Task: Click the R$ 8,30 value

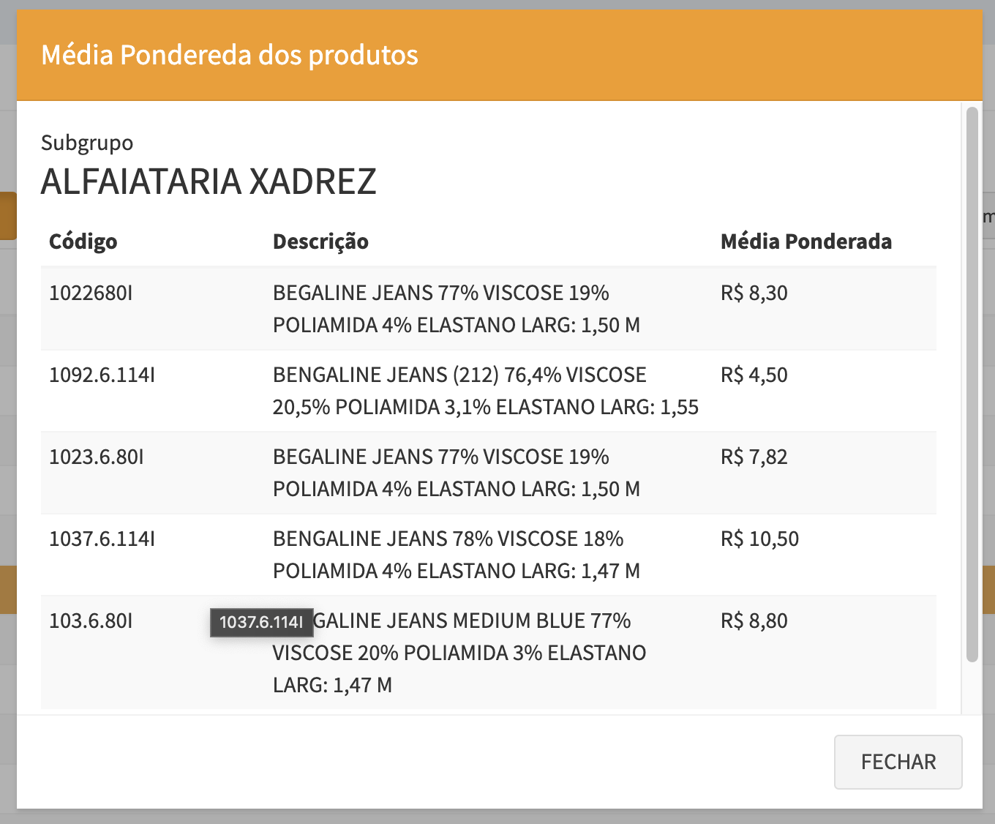Action: [x=754, y=293]
